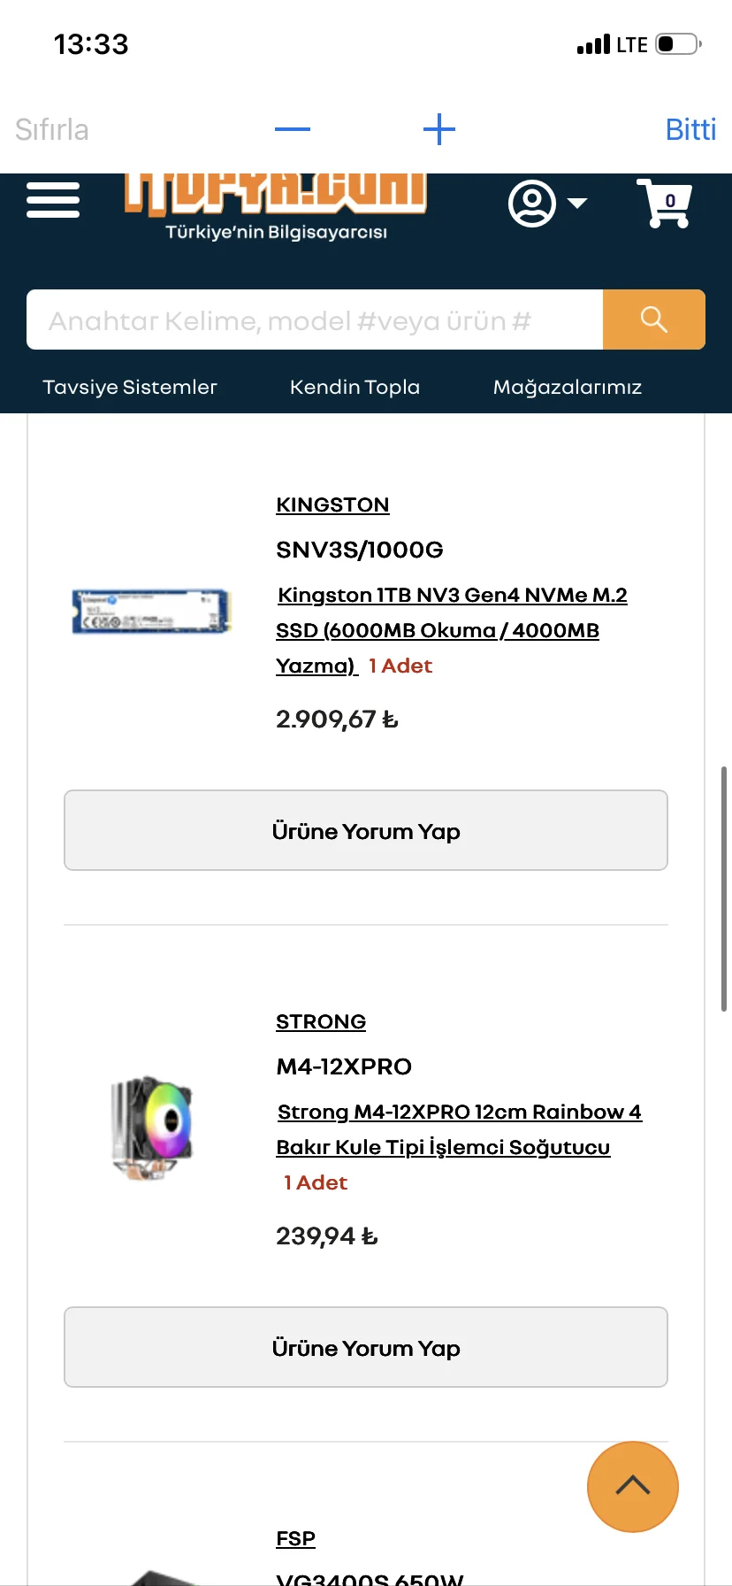This screenshot has height=1586, width=732.
Task: Open Strong M4-12XPRO product title link
Action: [x=458, y=1129]
